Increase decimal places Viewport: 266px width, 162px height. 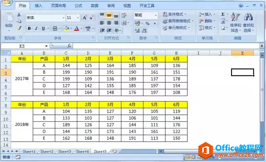point(137,31)
